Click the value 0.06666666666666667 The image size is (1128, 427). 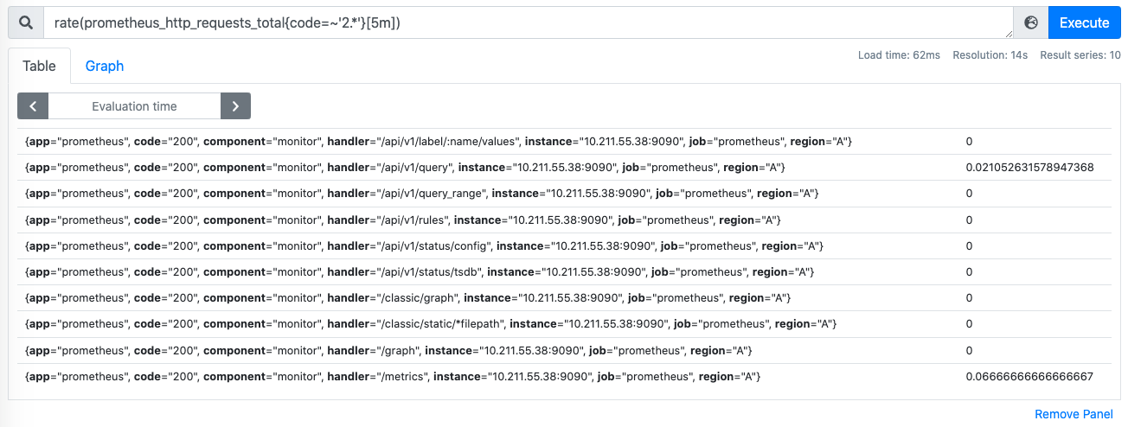click(1029, 377)
